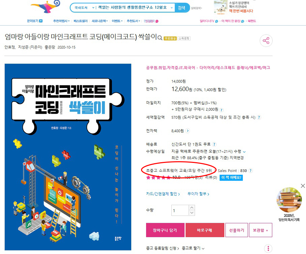Click the share icon
Screen dimensions: 306x254
(x=266, y=40)
